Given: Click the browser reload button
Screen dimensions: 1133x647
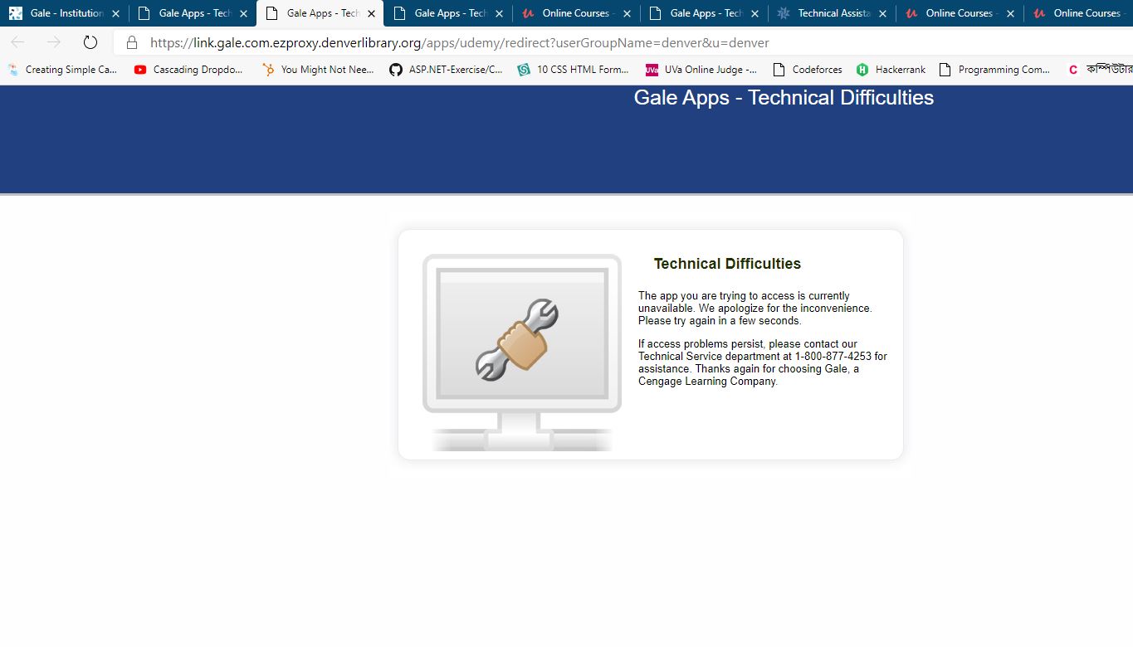Looking at the screenshot, I should 90,42.
